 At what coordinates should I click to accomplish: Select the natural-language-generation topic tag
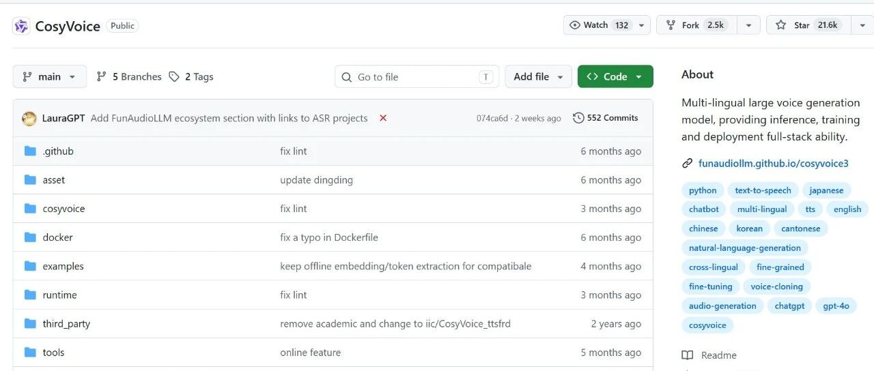[x=745, y=248]
